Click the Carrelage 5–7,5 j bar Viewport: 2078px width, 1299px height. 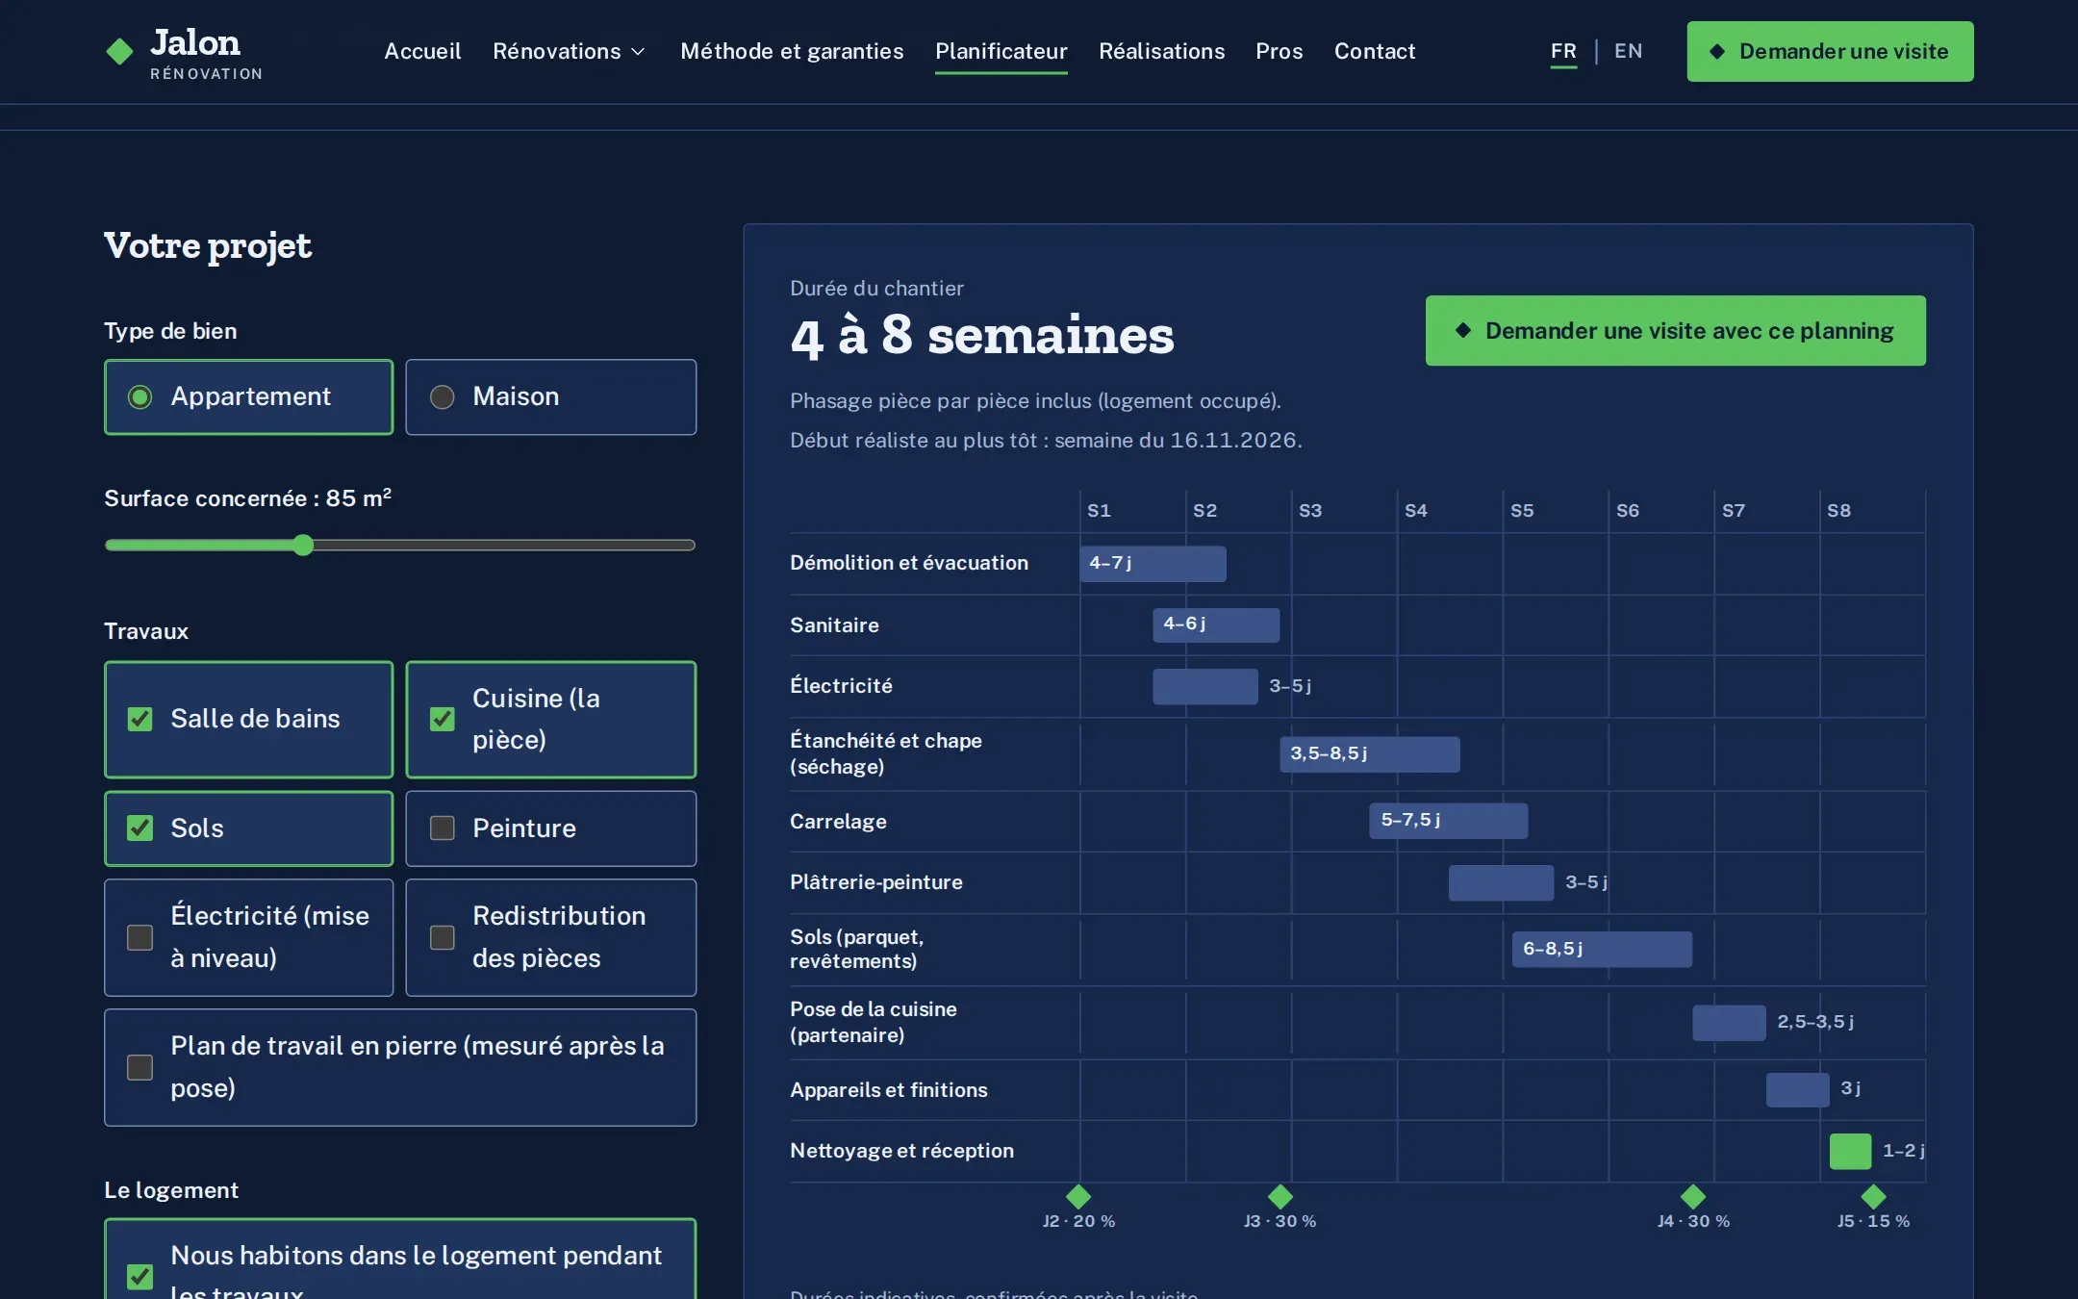coord(1448,821)
